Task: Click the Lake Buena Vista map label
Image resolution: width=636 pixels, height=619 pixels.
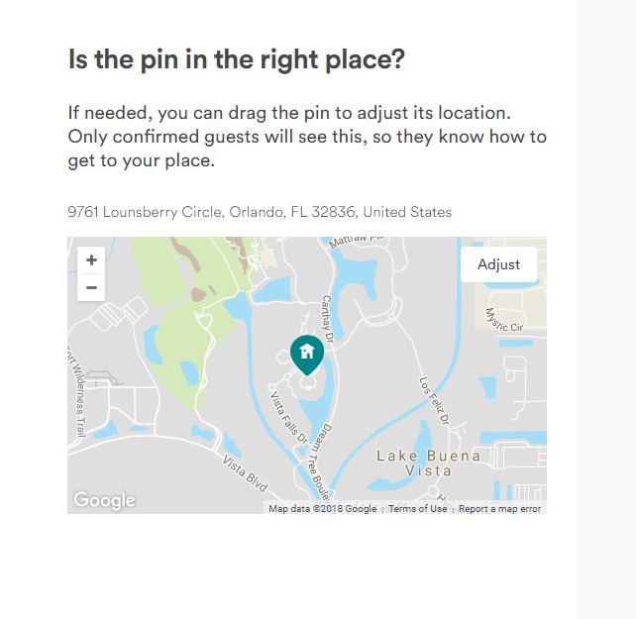Action: tap(428, 464)
